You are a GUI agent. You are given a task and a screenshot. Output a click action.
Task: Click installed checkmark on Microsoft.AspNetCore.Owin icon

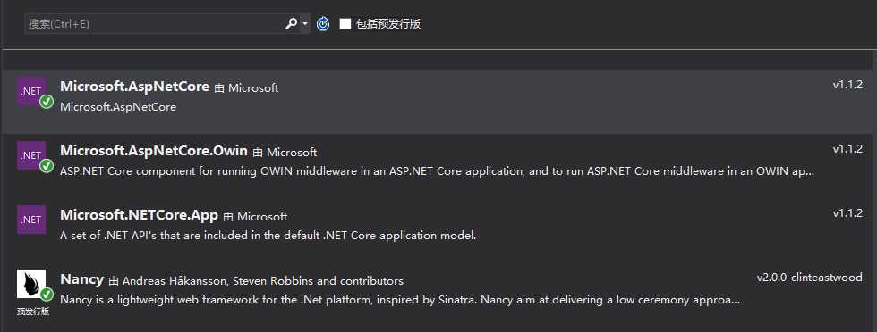click(x=47, y=166)
